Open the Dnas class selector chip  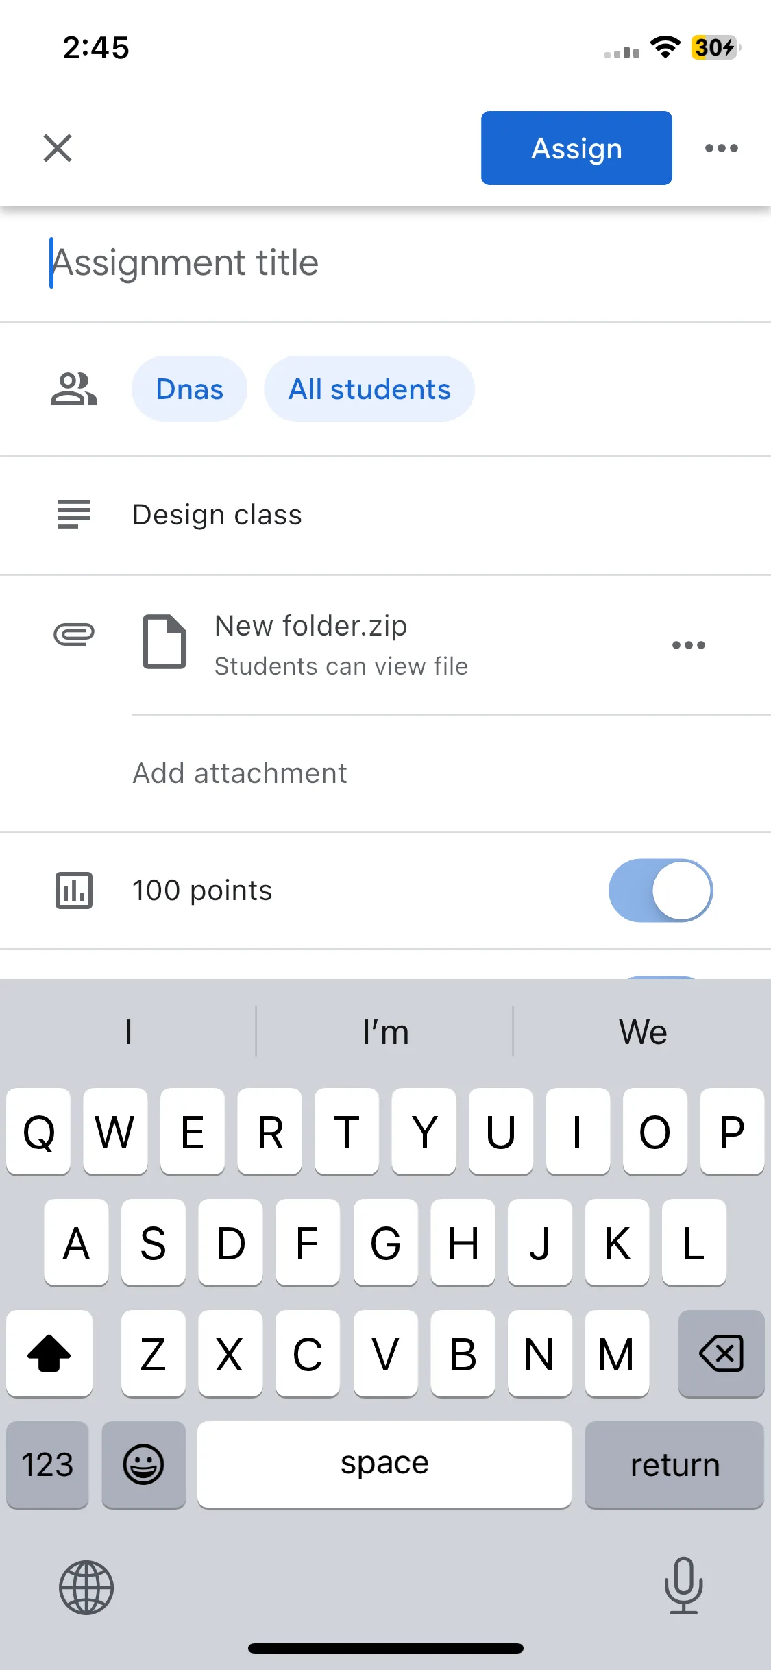coord(190,389)
